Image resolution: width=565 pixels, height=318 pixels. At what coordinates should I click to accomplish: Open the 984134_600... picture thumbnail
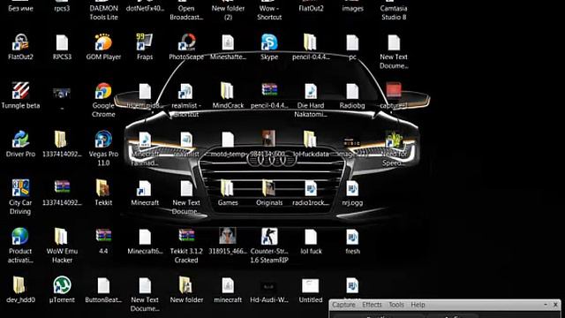point(269,139)
